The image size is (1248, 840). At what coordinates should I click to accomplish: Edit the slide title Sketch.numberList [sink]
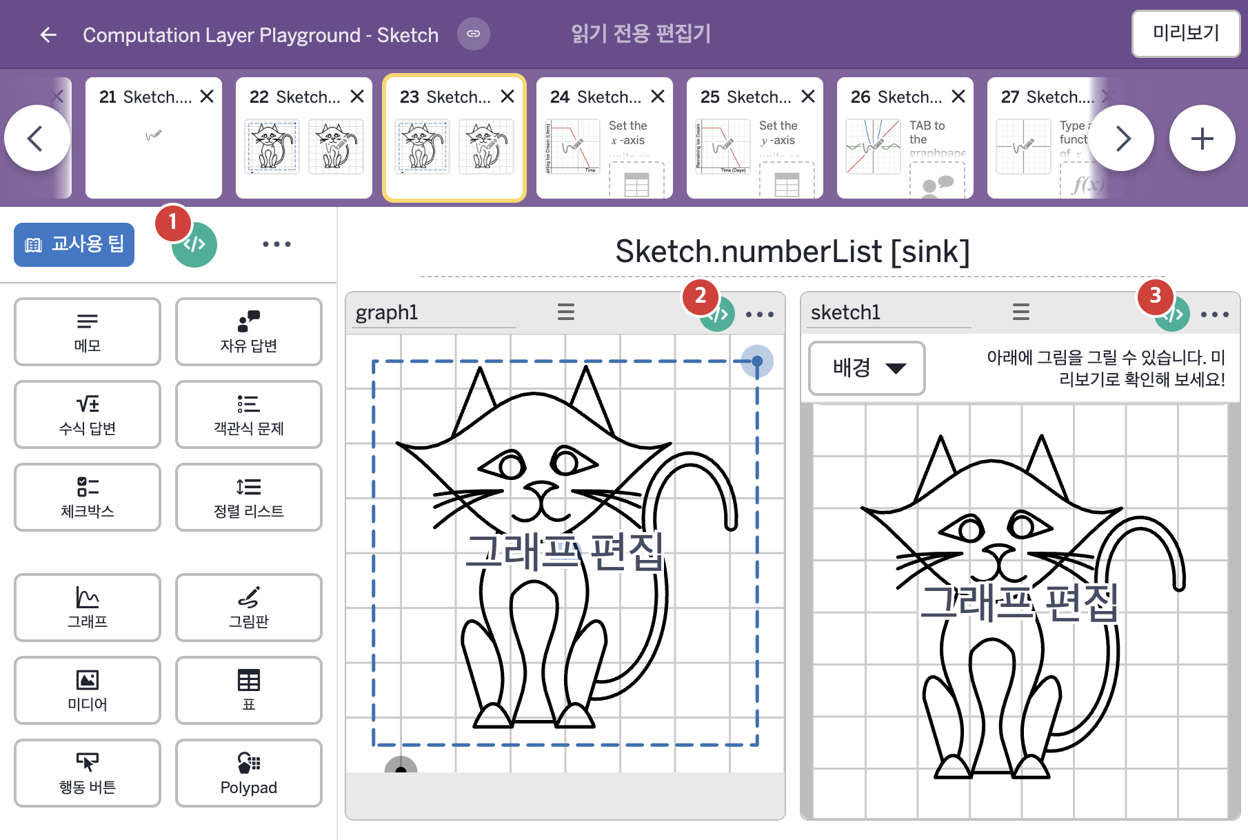coord(792,252)
